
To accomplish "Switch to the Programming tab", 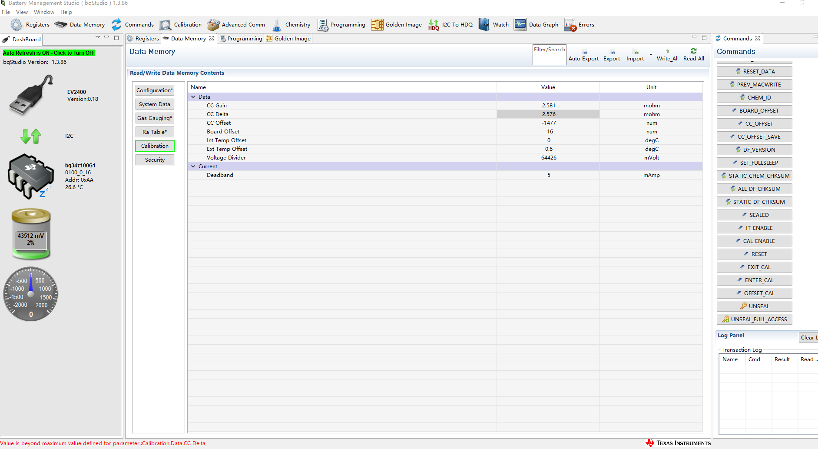I will [241, 39].
